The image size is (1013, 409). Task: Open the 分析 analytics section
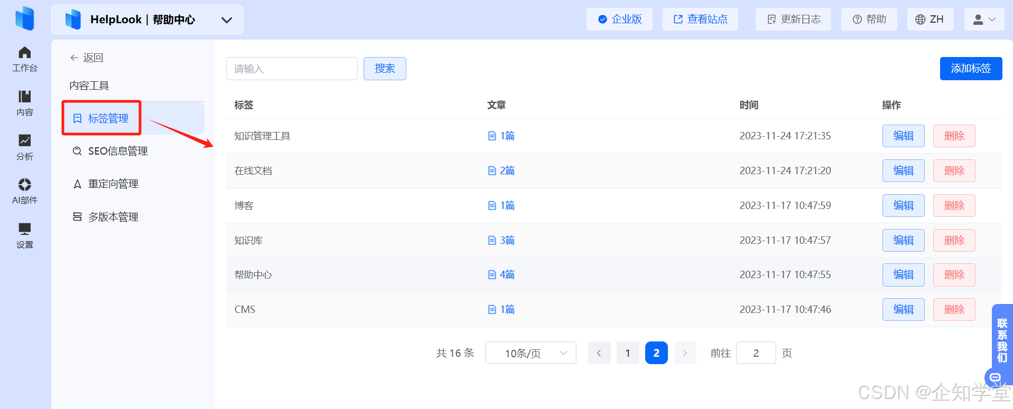coord(25,148)
